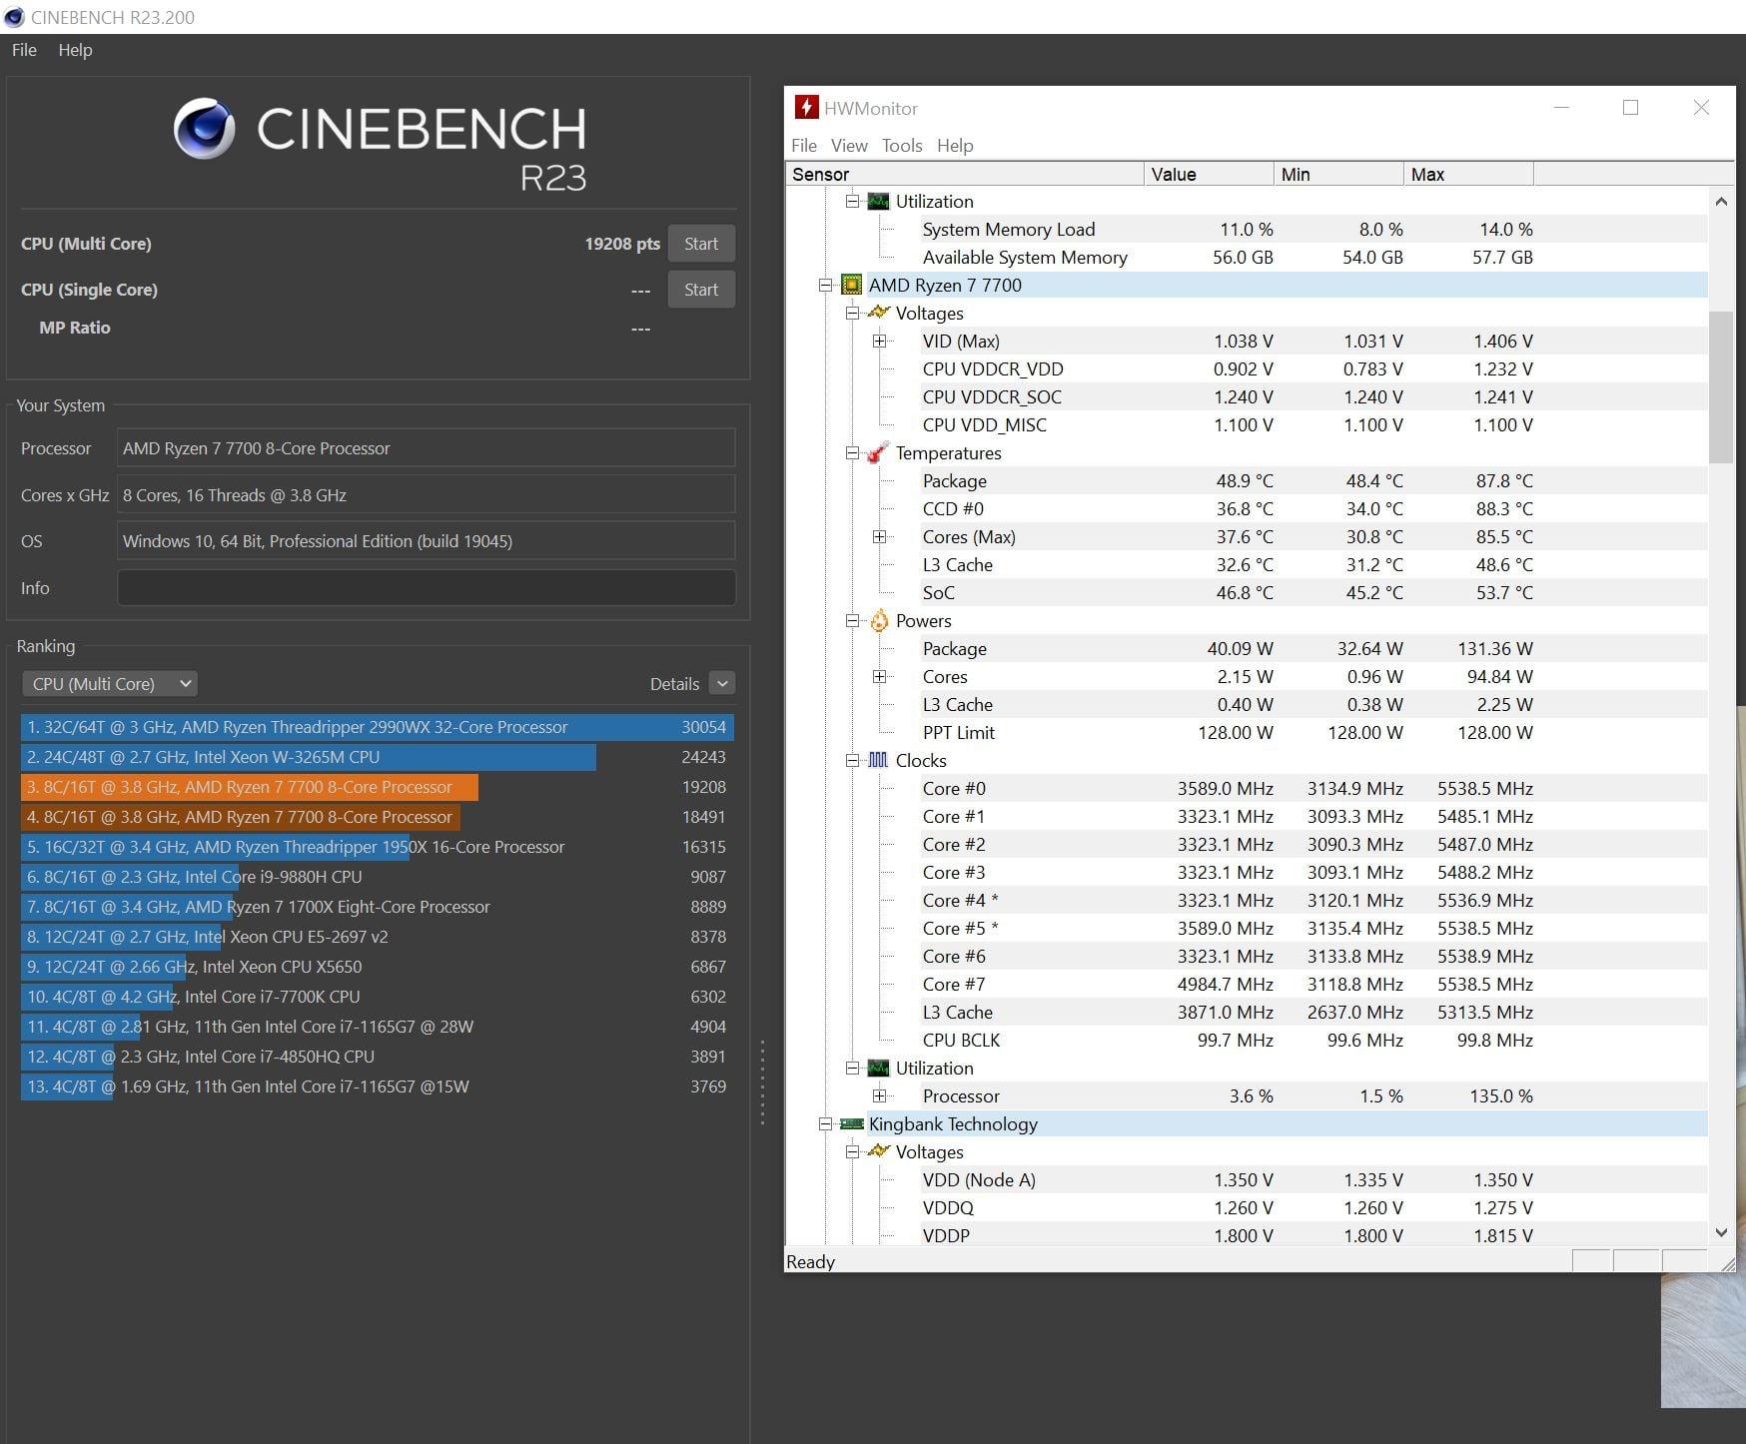Select the Ryzen 7 7700 18491 ranking entry
1746x1444 pixels.
pyautogui.click(x=378, y=817)
